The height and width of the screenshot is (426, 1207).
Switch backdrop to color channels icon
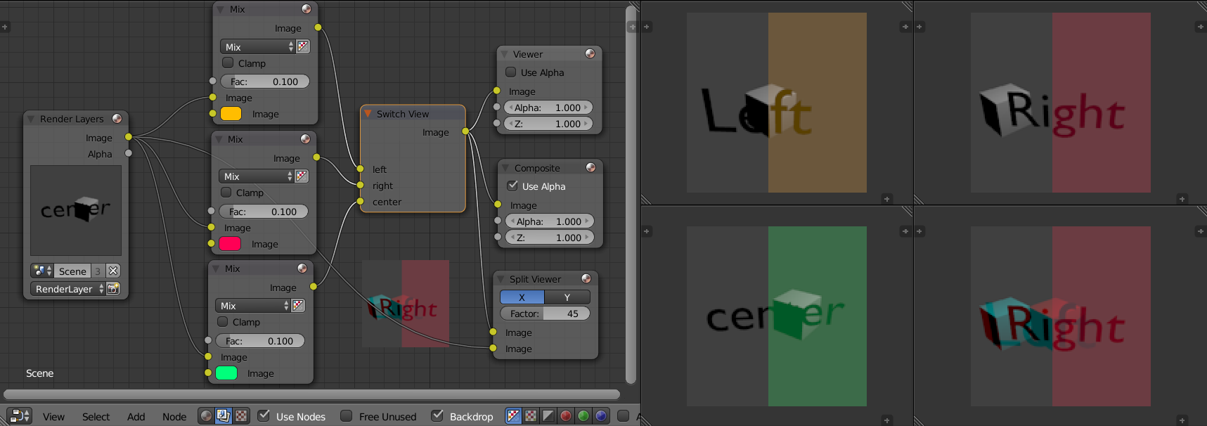point(531,416)
